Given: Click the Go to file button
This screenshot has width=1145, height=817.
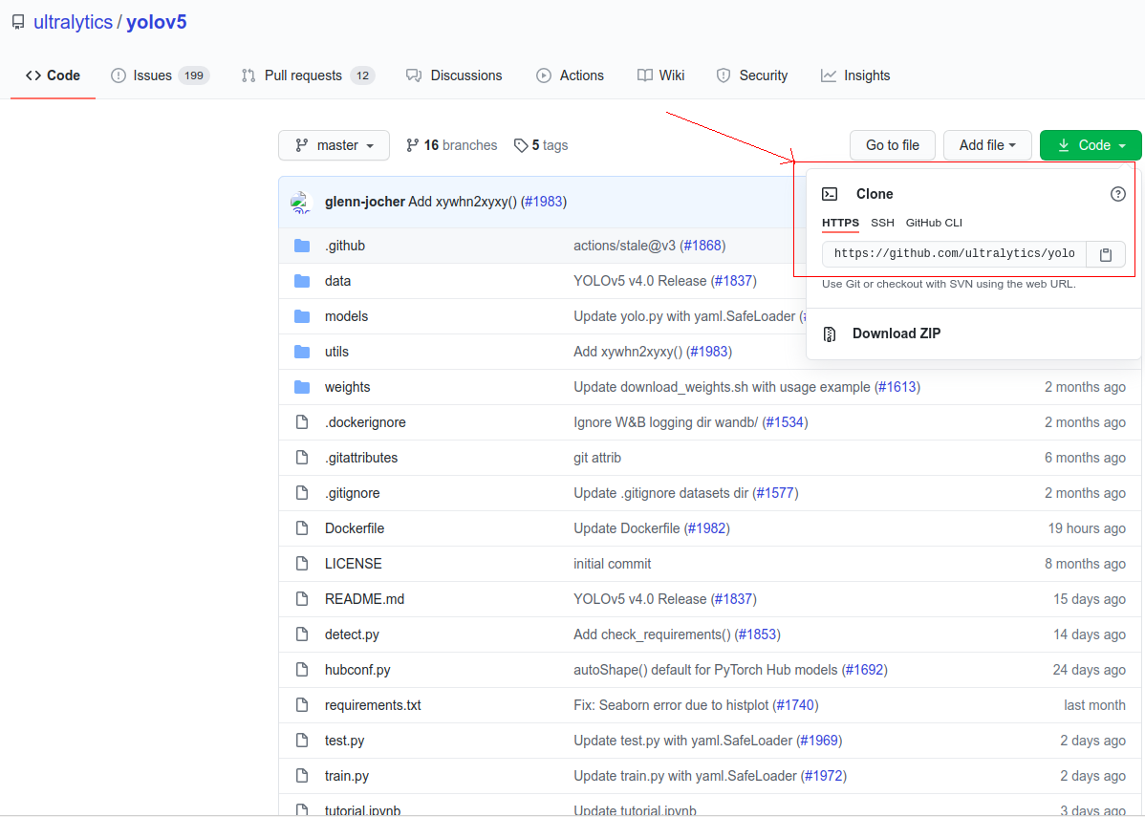Looking at the screenshot, I should click(x=893, y=145).
